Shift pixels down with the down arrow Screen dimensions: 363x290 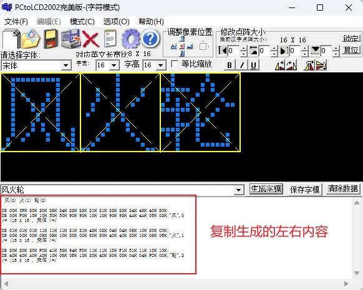(182, 54)
